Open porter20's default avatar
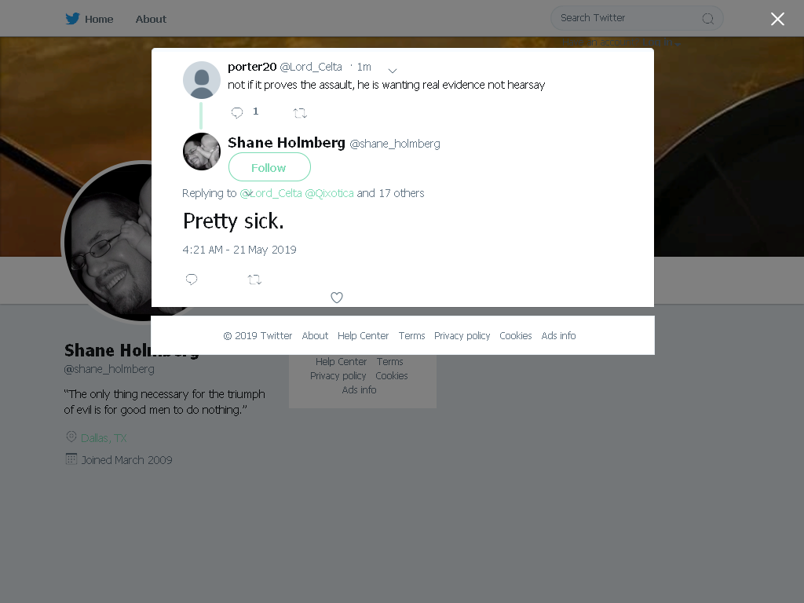The height and width of the screenshot is (603, 804). 202,80
